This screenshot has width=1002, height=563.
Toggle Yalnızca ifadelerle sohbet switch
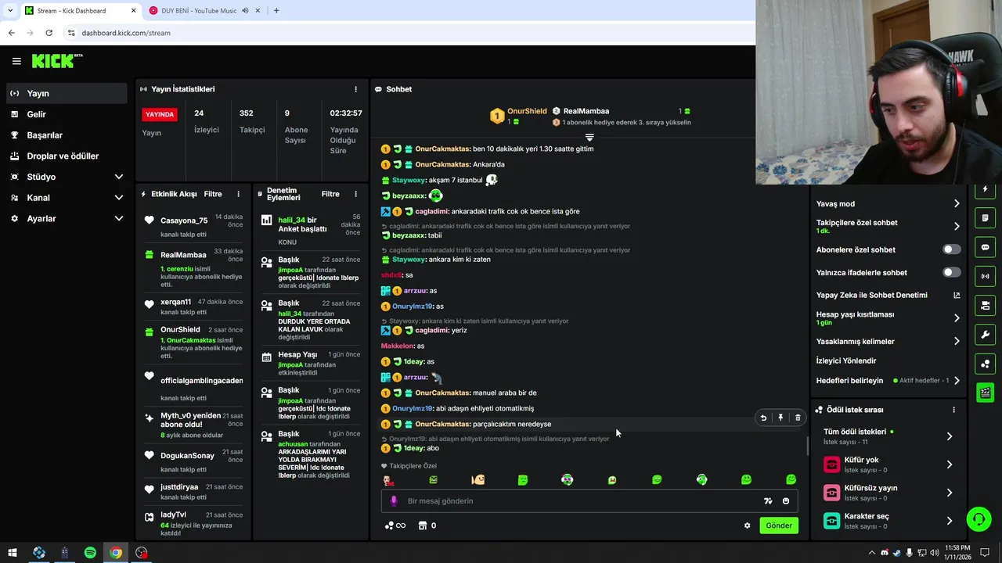[x=951, y=272]
